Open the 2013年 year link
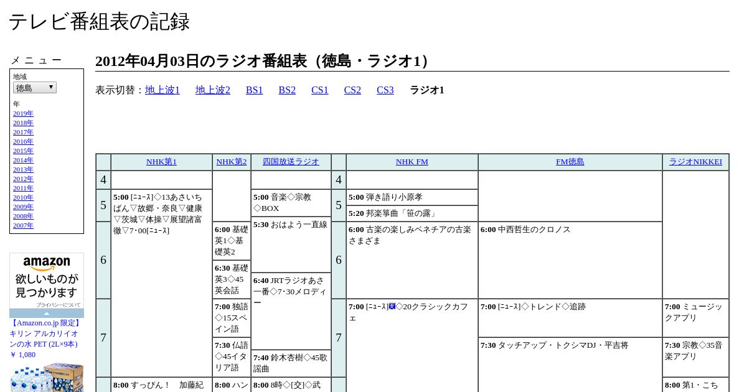The image size is (747, 392). pos(23,169)
